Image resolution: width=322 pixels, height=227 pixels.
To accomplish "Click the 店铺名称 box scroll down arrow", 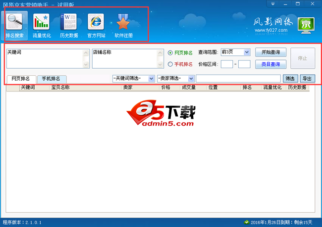I will coord(160,65).
